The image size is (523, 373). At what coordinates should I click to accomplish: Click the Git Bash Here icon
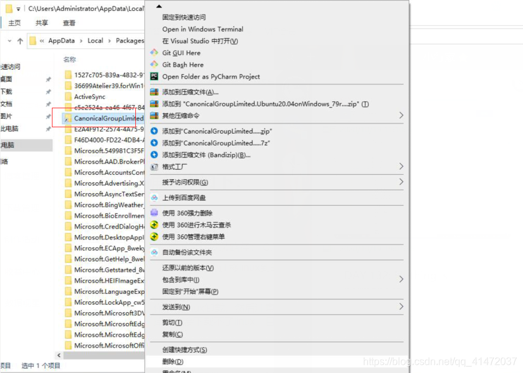[x=154, y=65]
